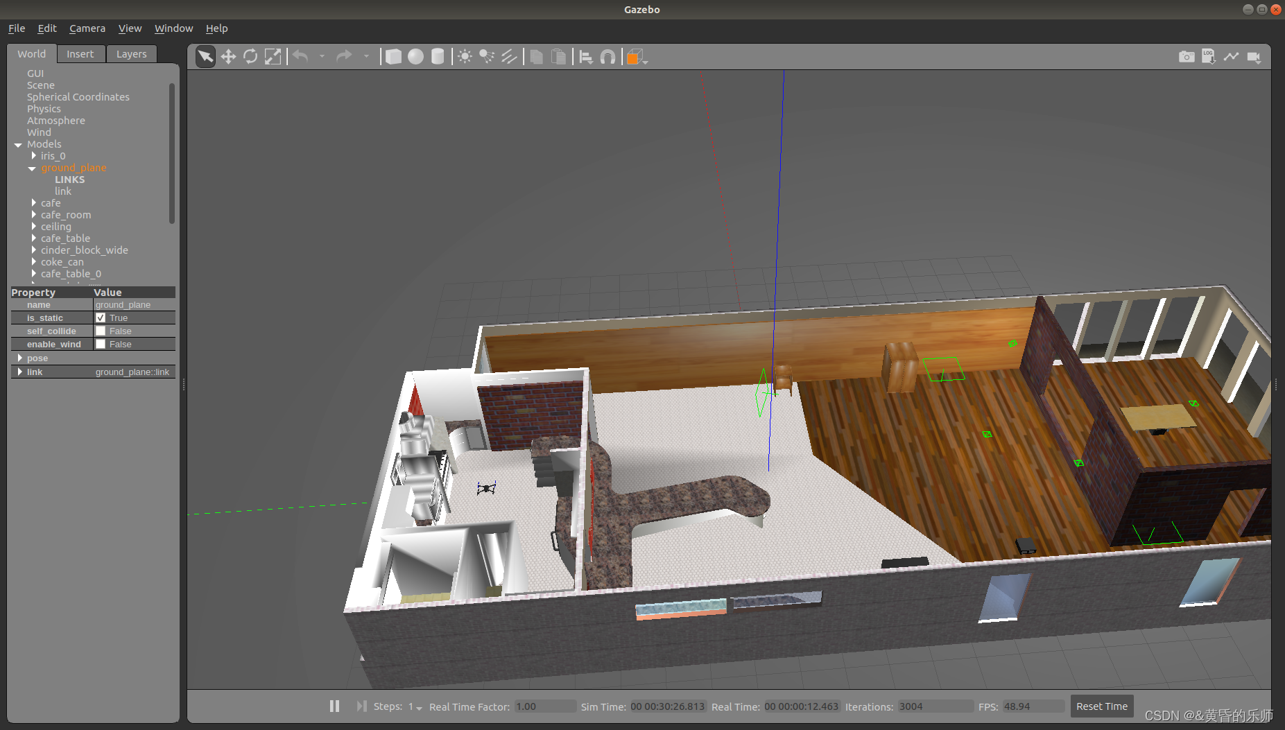
Task: Expand the ceiling model
Action: pyautogui.click(x=33, y=227)
